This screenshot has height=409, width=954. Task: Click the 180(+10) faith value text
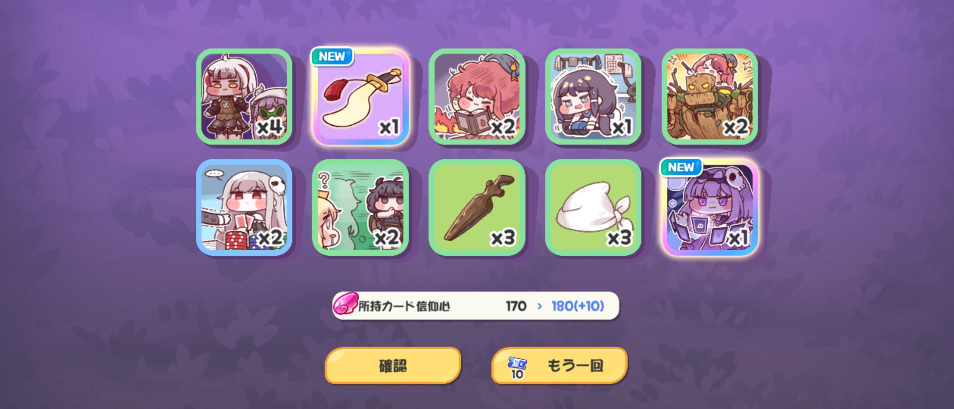[x=578, y=306]
